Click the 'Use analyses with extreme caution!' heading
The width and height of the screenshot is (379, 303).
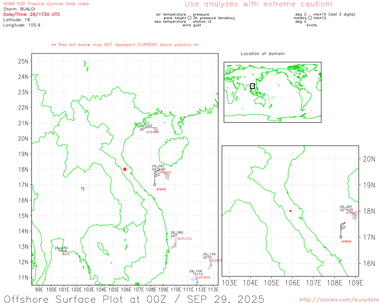click(x=258, y=4)
